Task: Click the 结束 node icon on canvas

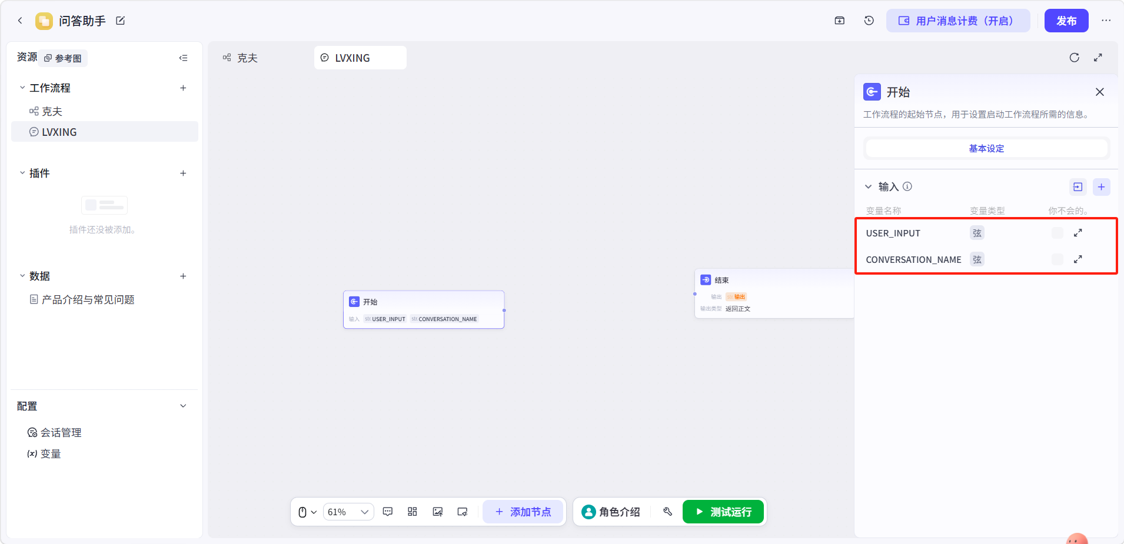Action: pyautogui.click(x=706, y=280)
